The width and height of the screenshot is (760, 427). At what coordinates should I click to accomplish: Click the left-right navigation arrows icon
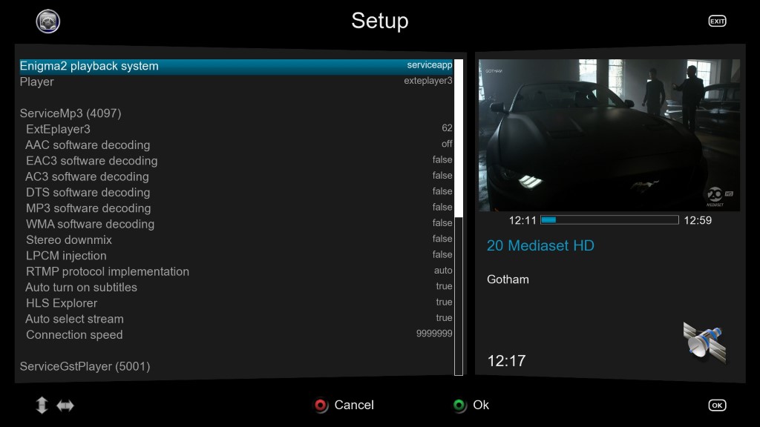(x=65, y=405)
